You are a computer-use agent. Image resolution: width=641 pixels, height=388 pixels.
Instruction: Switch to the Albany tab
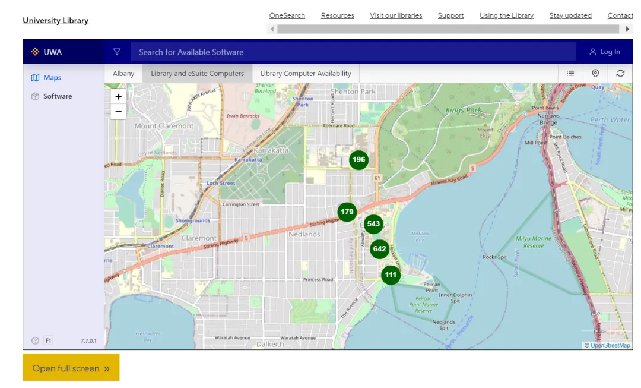click(123, 74)
